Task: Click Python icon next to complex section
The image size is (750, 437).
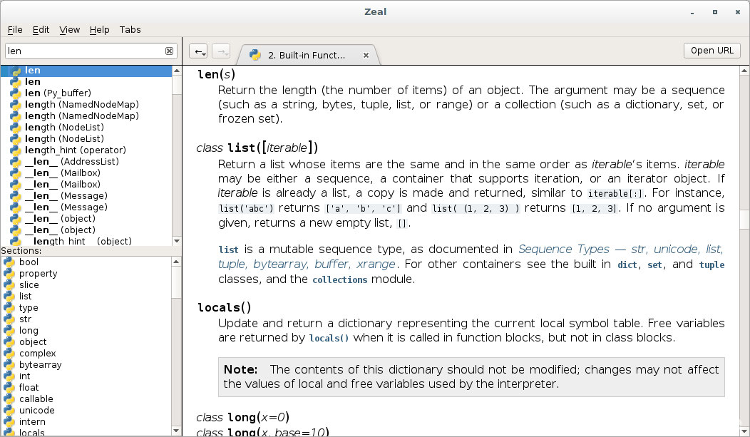Action: click(9, 354)
